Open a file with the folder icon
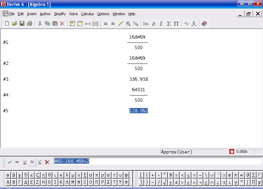The width and height of the screenshot is (263, 189). [x=14, y=23]
